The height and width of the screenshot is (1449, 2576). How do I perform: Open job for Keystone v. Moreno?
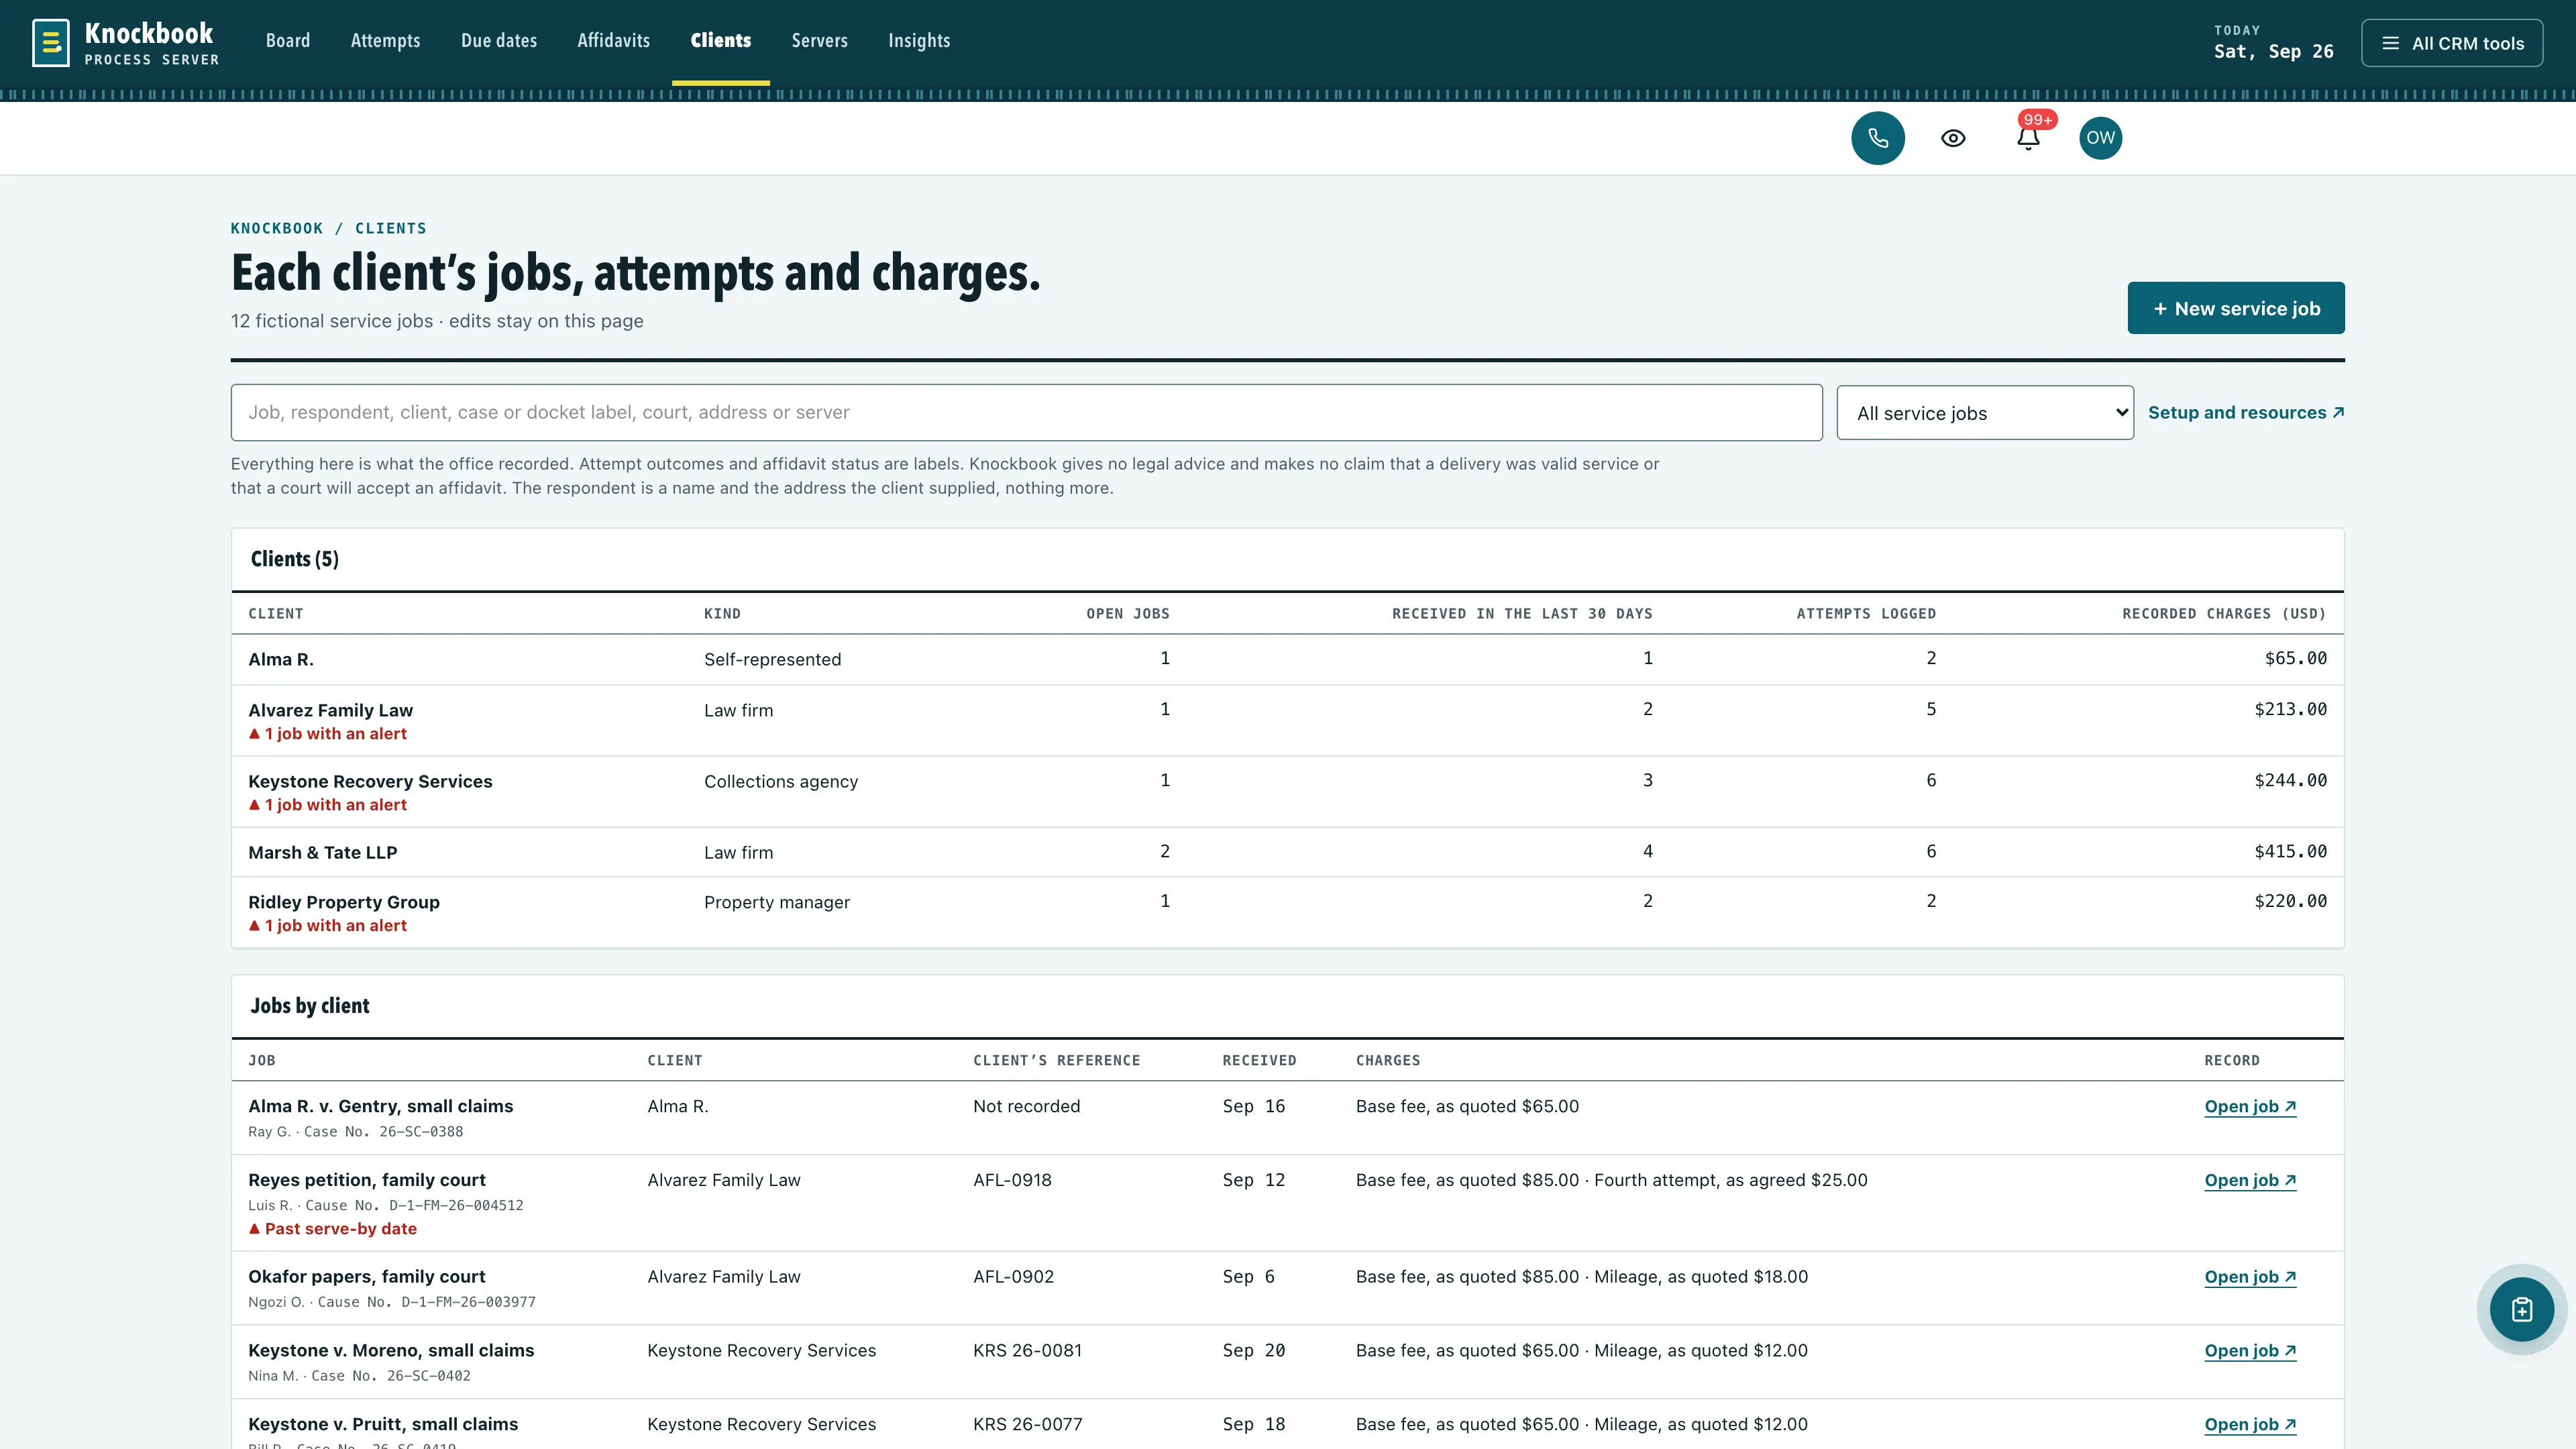(x=2250, y=1351)
